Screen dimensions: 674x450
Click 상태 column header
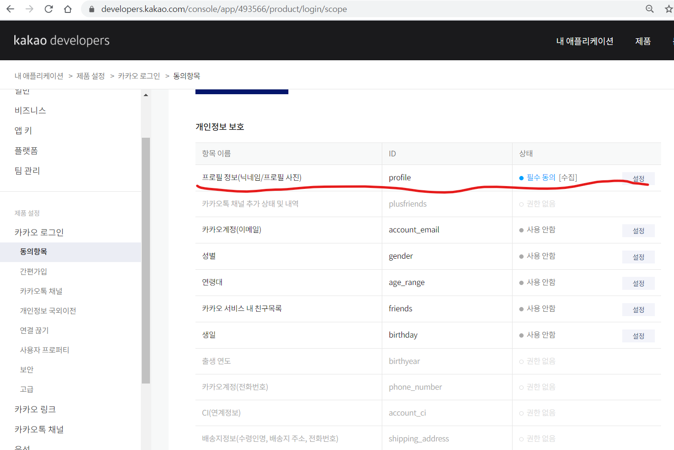[x=526, y=154]
